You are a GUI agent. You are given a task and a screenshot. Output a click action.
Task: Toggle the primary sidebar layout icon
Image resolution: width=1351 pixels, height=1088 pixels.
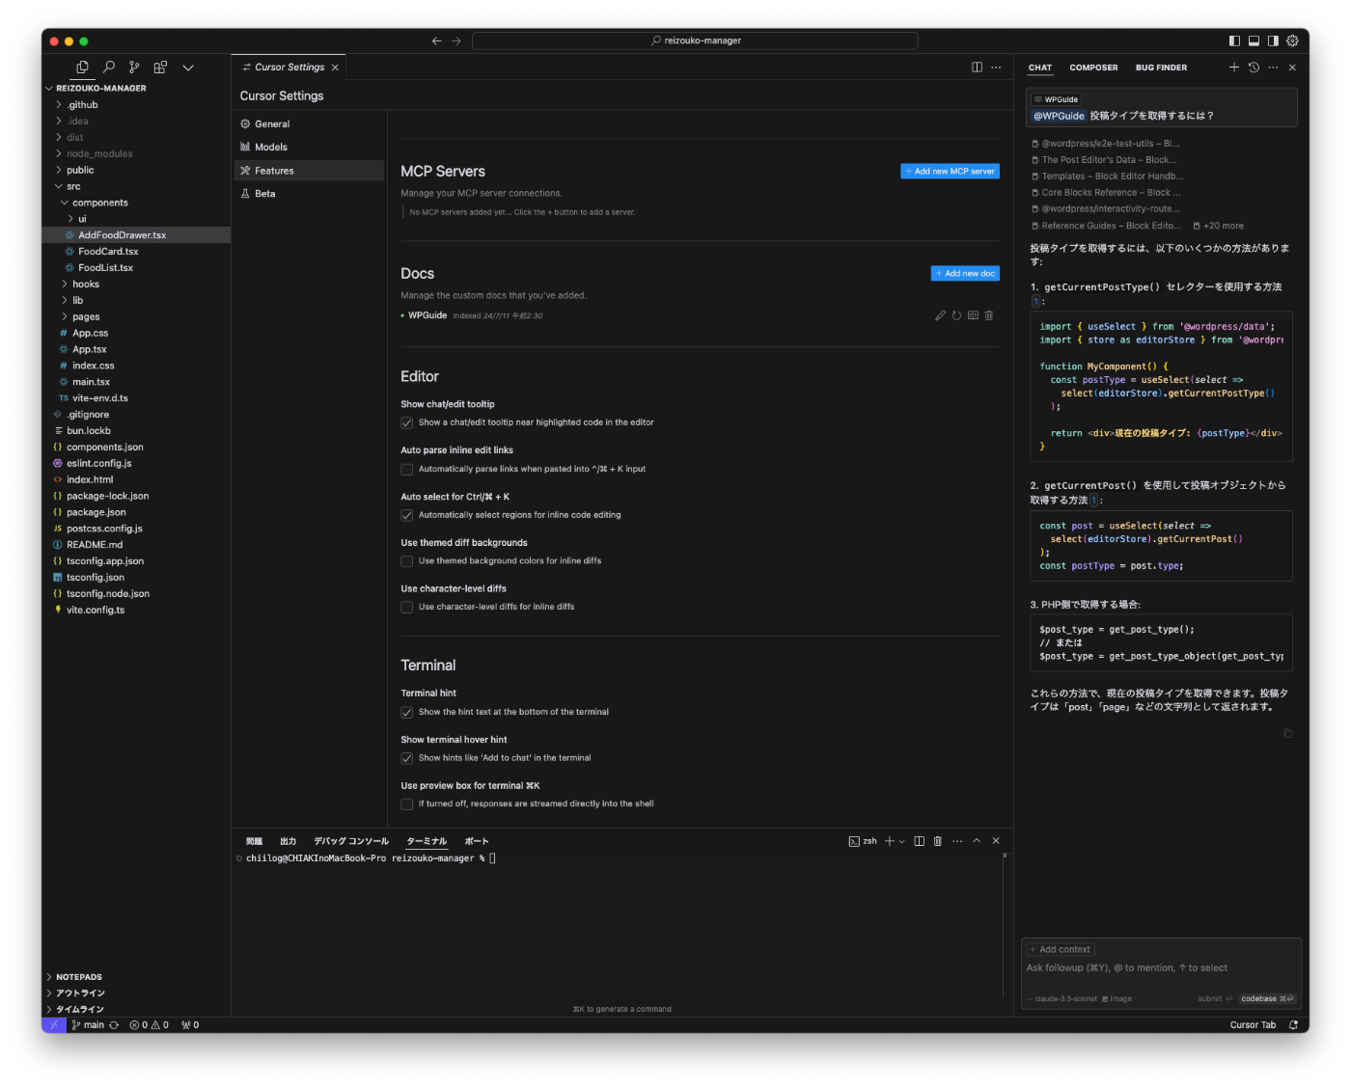tap(1234, 41)
